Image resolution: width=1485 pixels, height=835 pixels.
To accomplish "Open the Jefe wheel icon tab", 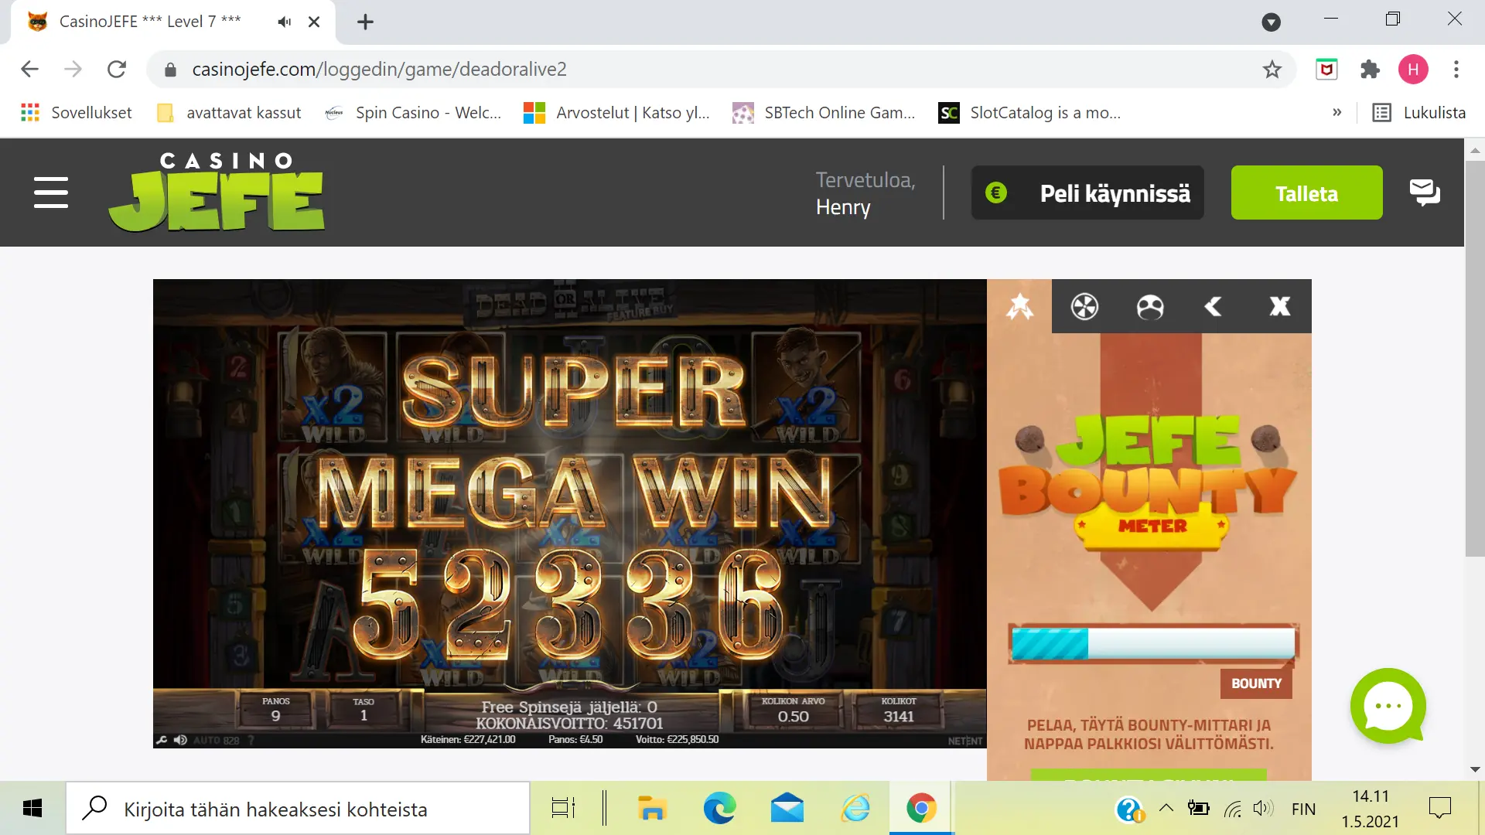I will (1084, 306).
